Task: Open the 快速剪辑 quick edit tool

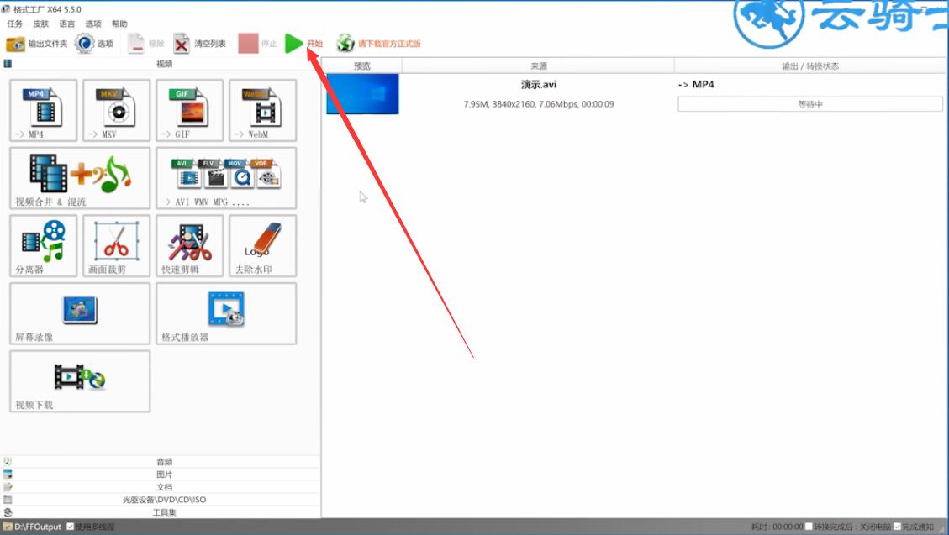Action: pos(189,246)
